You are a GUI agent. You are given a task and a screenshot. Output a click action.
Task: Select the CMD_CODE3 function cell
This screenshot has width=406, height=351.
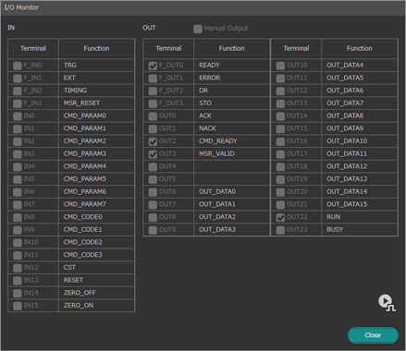pos(96,255)
